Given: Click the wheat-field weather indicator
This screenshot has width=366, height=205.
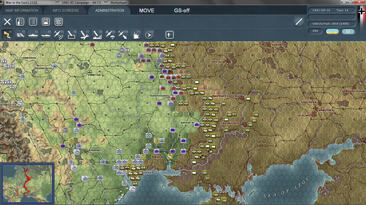Looking at the screenshot, I should click(x=332, y=31).
